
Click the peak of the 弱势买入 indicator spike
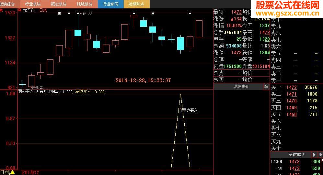(181, 95)
